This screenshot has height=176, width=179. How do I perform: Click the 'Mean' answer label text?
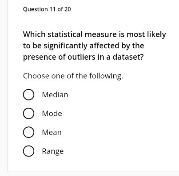pyautogui.click(x=52, y=132)
